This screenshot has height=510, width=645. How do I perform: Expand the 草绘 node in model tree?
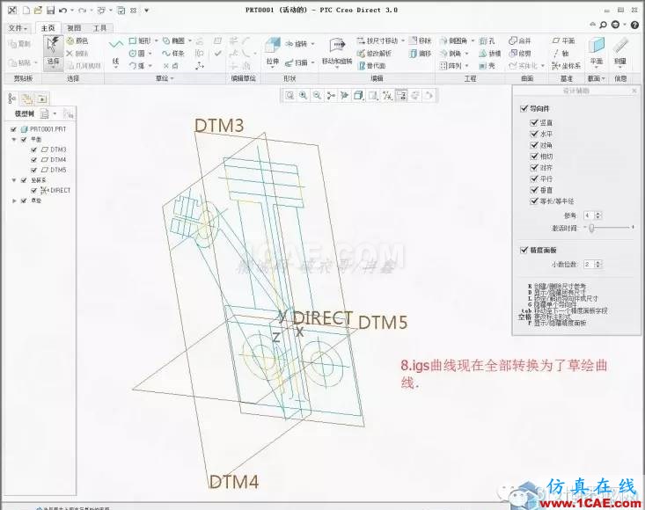[14, 200]
